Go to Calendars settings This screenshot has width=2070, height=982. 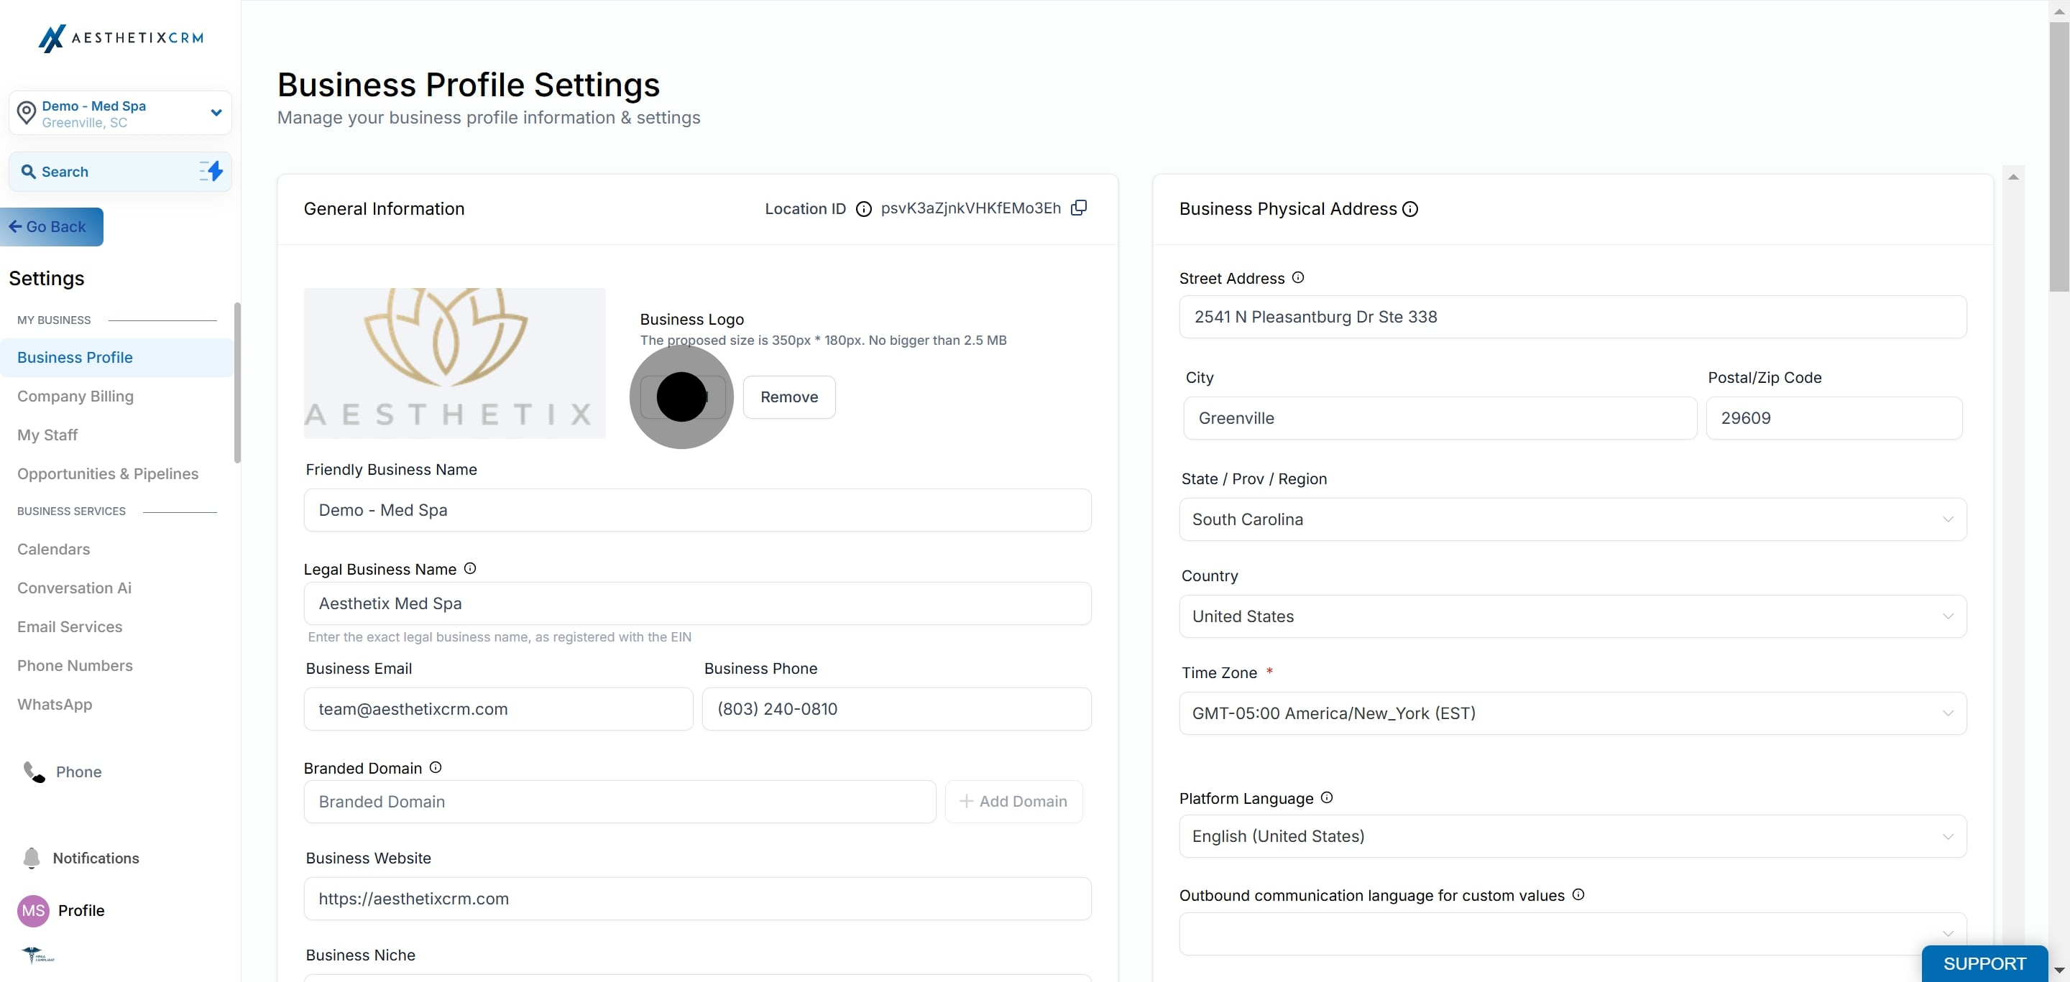coord(54,550)
